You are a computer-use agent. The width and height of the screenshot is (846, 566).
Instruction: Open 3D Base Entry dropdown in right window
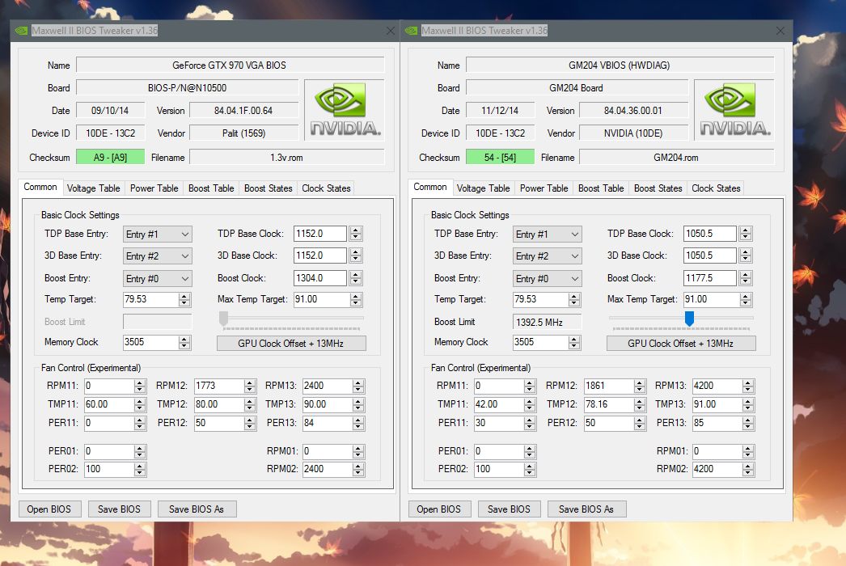coord(547,256)
